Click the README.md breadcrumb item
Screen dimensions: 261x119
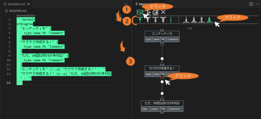coord(17,11)
